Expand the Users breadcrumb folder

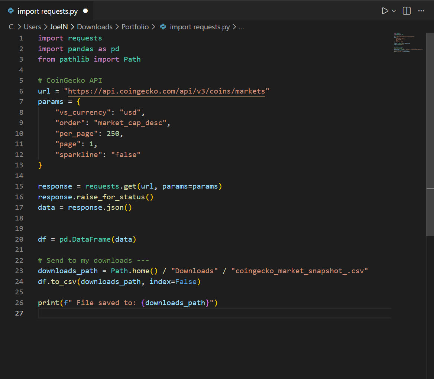coord(32,27)
